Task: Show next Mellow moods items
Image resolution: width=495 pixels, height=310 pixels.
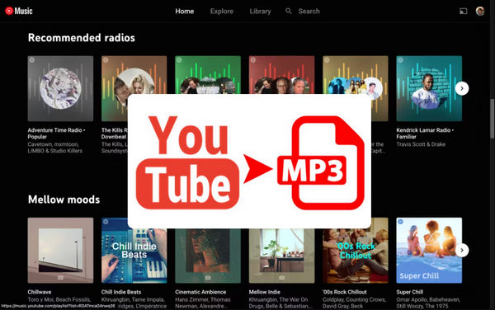Action: 462,250
